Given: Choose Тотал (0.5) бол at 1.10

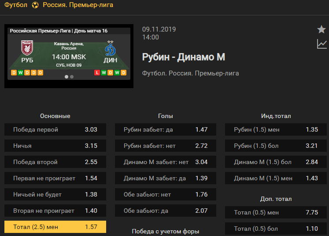Looking at the screenshot, I should (276, 229).
